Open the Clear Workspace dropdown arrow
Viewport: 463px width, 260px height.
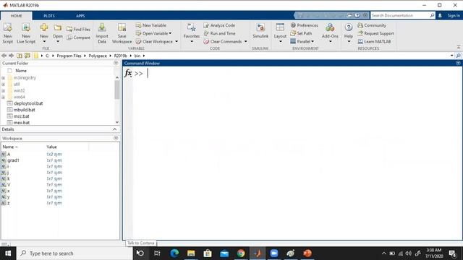(x=177, y=42)
